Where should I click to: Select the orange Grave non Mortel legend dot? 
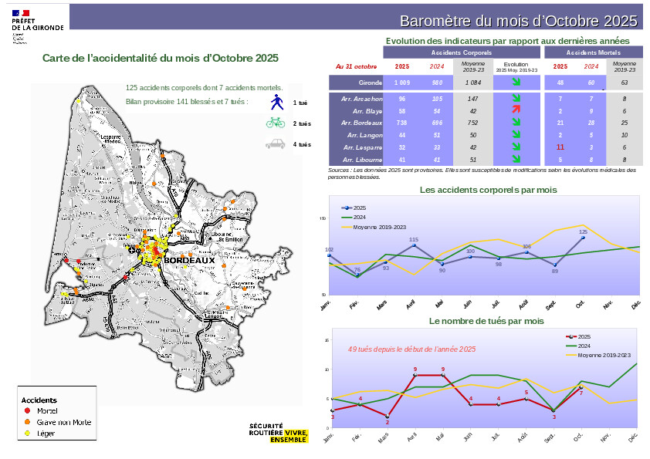coord(29,422)
